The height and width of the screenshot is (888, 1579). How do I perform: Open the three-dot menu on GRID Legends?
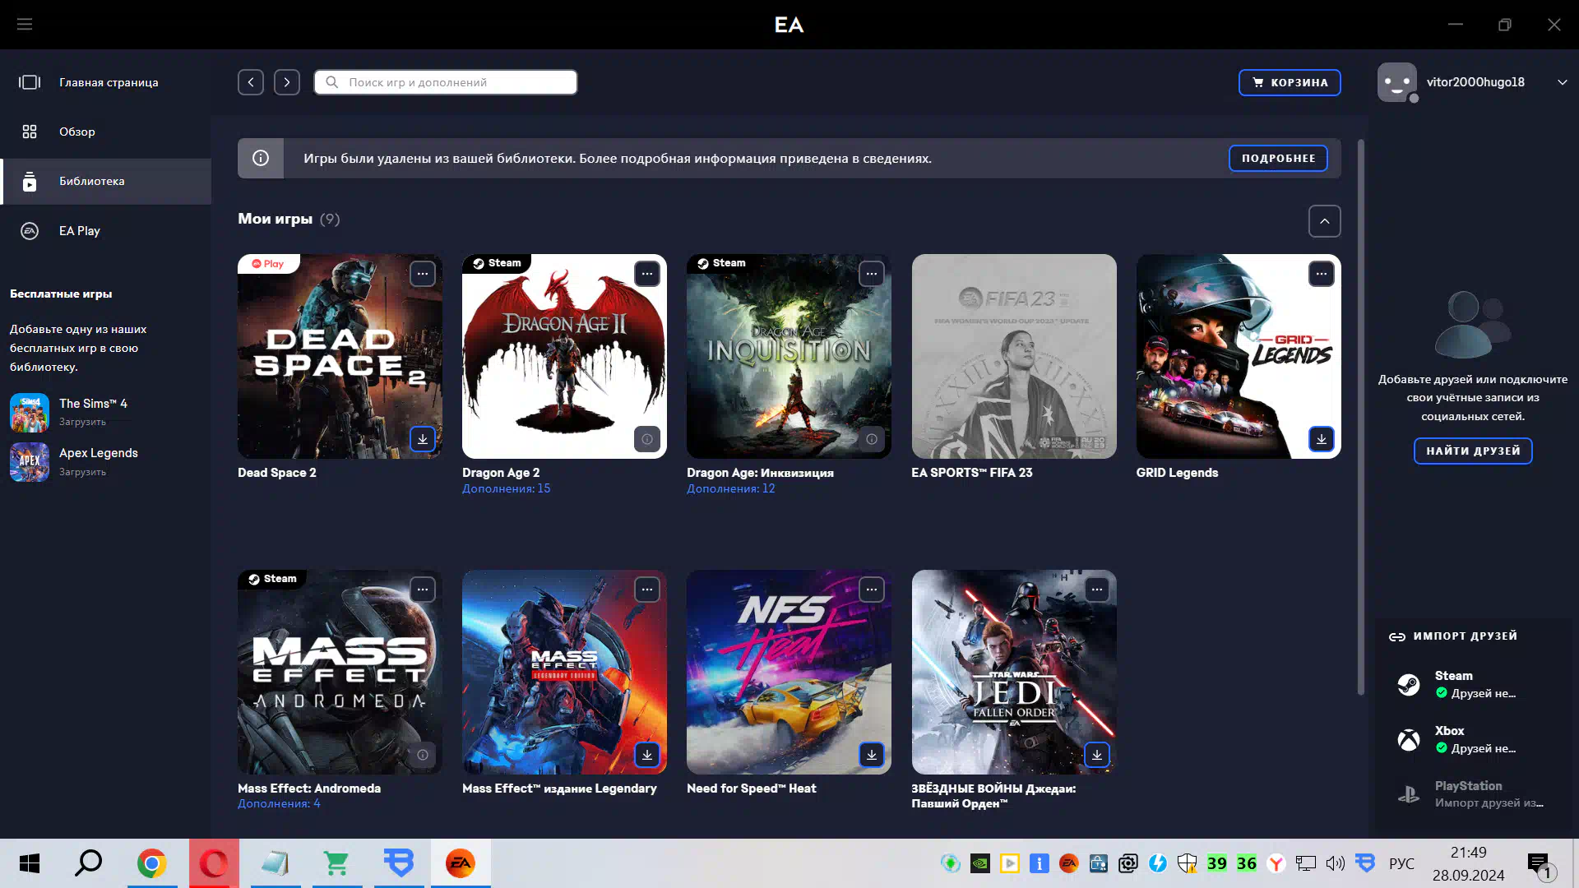(x=1322, y=274)
